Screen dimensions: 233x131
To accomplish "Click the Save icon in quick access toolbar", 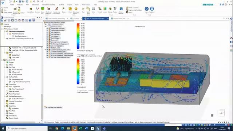I will click(x=20, y=1).
